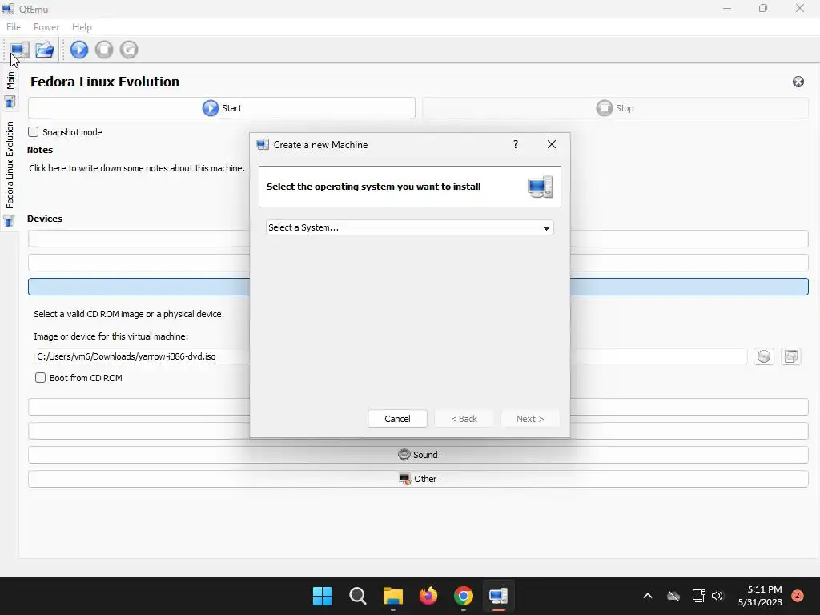Open the Select a System dropdown
Image resolution: width=820 pixels, height=615 pixels.
409,227
